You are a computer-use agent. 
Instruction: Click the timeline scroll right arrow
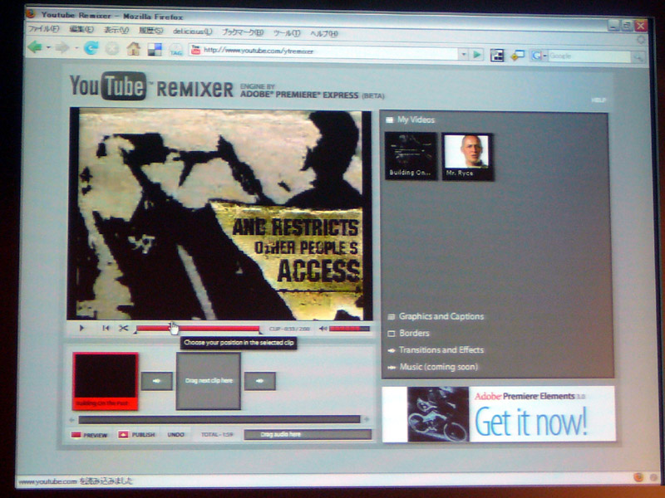[367, 419]
